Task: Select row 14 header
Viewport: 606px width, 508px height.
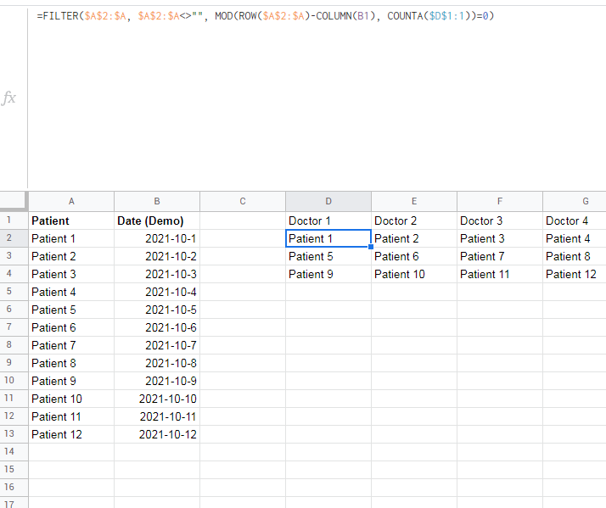Action: pyautogui.click(x=14, y=451)
